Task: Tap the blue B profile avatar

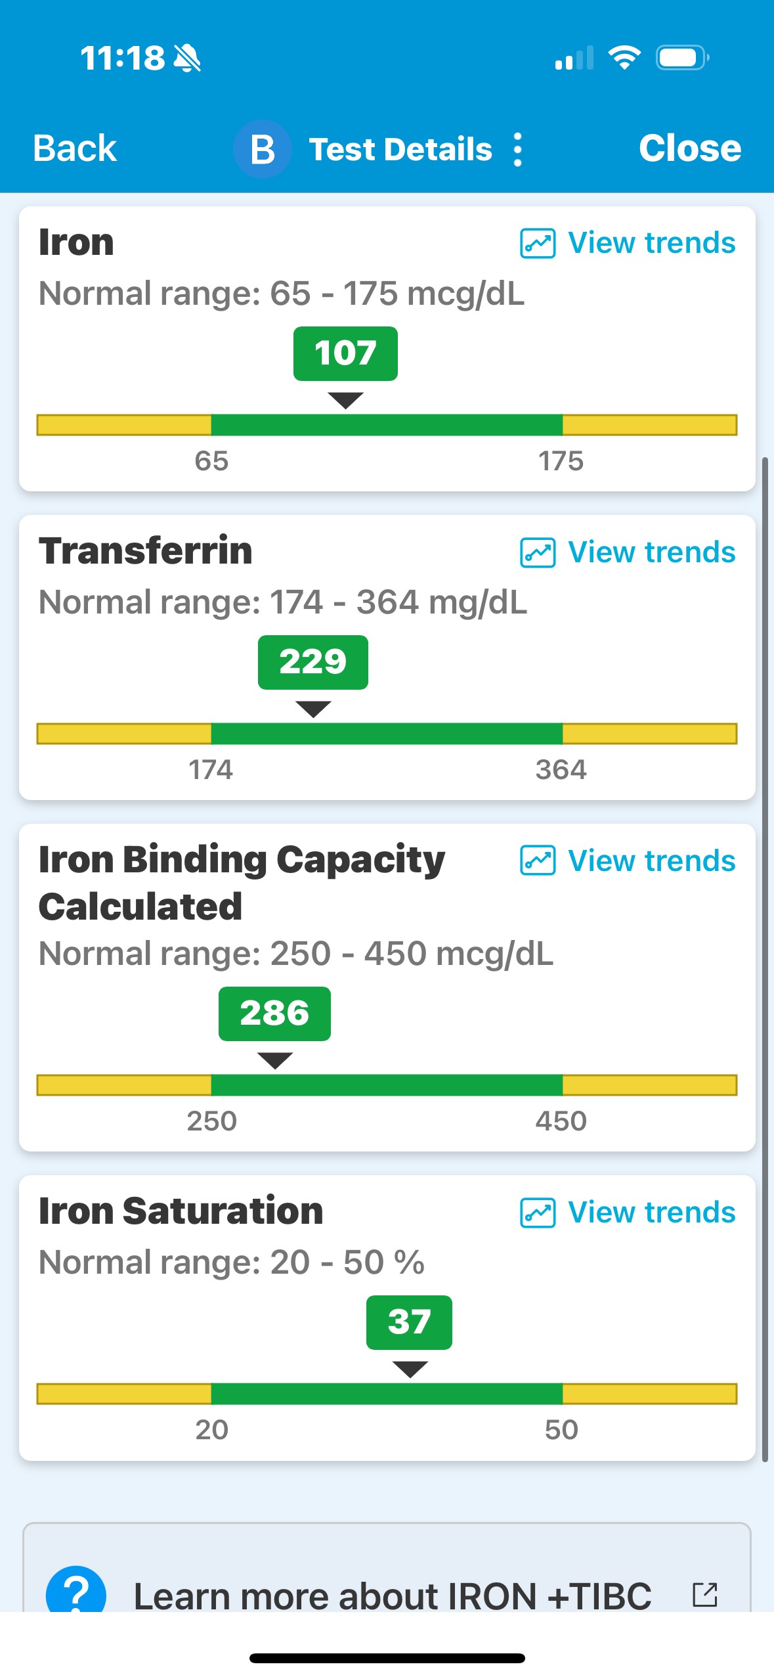Action: coord(263,150)
